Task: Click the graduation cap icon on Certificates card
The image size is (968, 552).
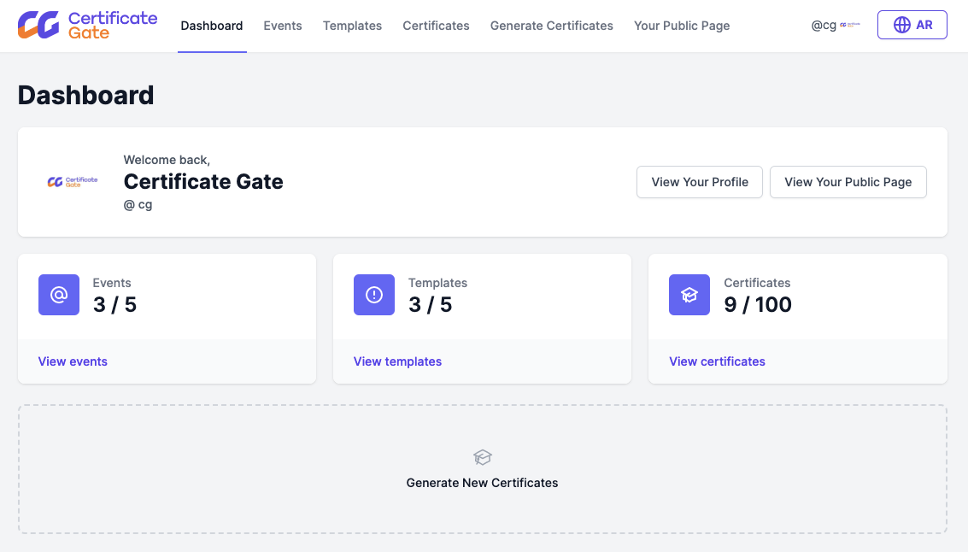Action: tap(689, 294)
